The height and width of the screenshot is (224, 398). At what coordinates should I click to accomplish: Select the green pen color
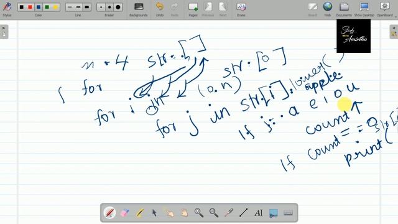(x=47, y=7)
